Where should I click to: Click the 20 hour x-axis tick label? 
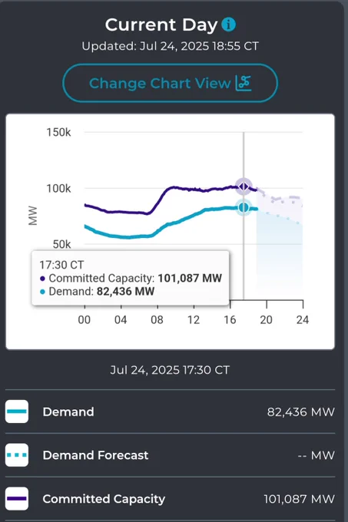pos(266,320)
